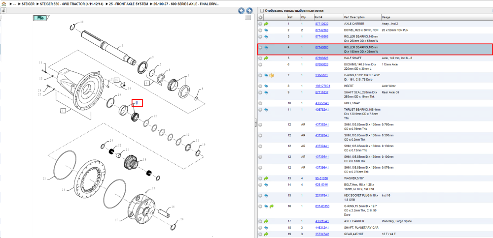The height and width of the screenshot is (238, 493).
Task: Enable the 'Отобразить только выбранные метки' checkbox
Action: click(x=262, y=10)
